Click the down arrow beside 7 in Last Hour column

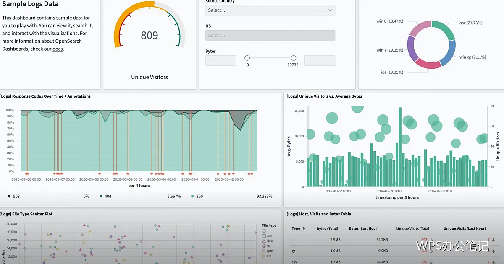click(x=494, y=240)
